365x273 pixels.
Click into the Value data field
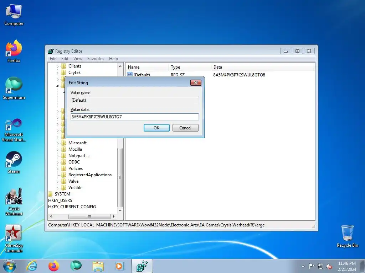[134, 117]
